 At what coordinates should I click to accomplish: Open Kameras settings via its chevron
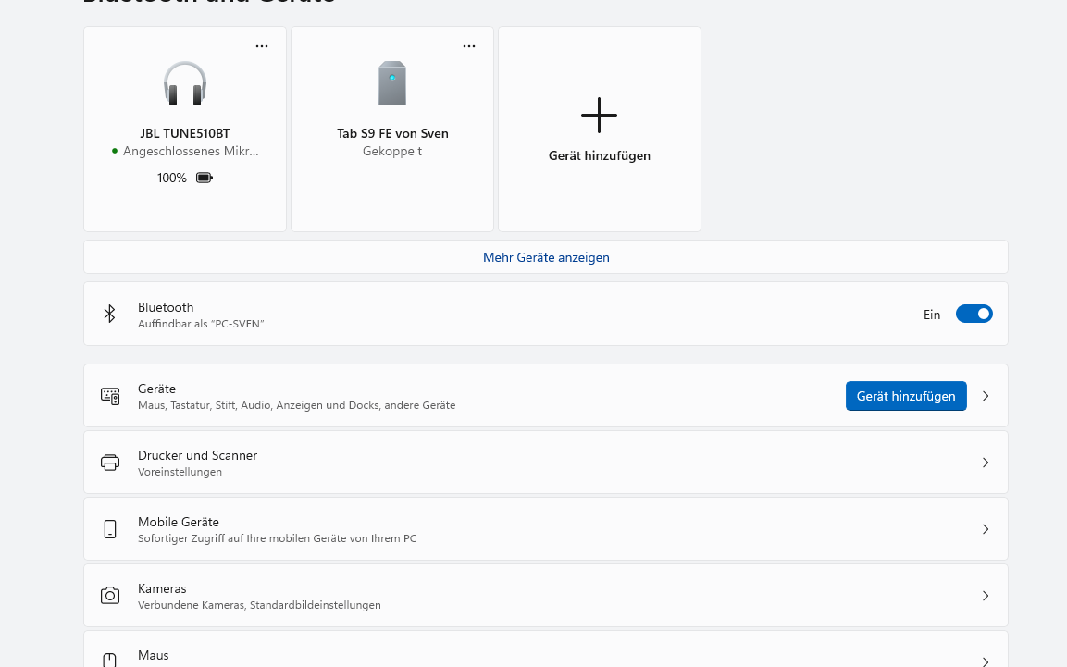coord(986,596)
